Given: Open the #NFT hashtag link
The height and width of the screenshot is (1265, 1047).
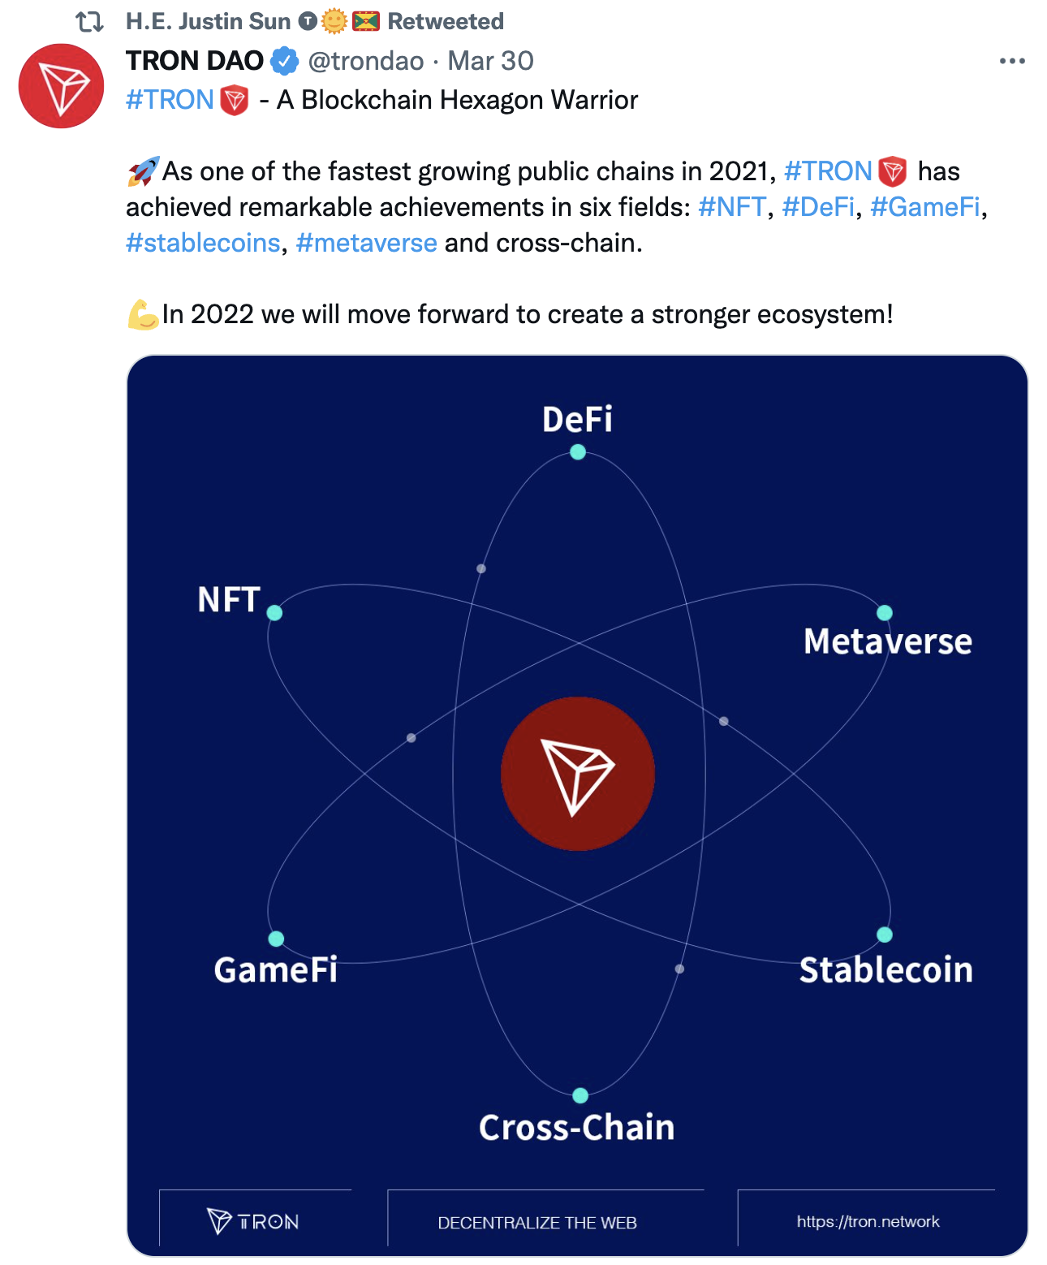Looking at the screenshot, I should tap(732, 207).
